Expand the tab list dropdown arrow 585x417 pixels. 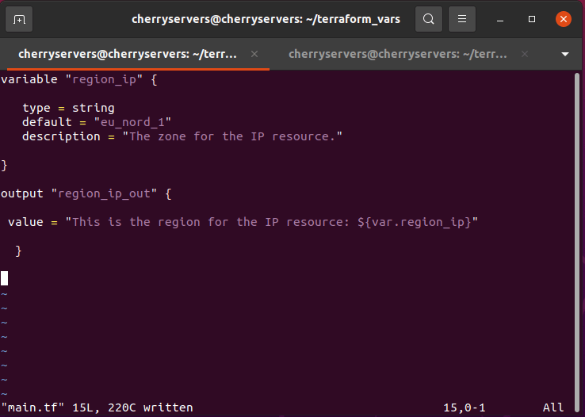[565, 54]
